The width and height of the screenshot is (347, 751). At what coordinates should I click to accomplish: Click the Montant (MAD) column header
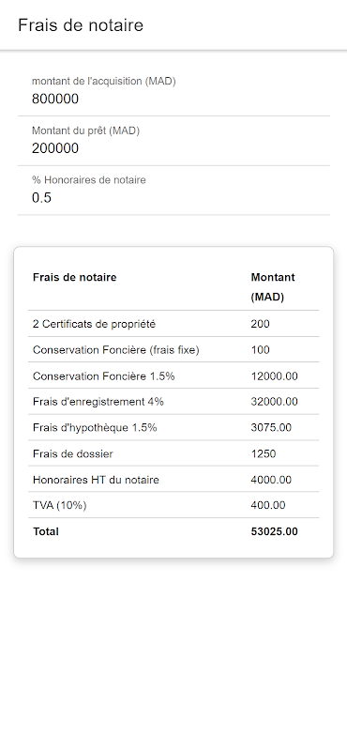[x=273, y=287]
